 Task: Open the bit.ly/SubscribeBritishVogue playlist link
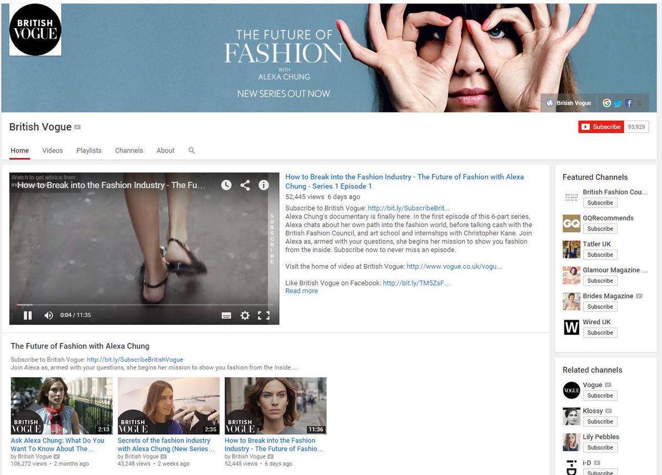(x=135, y=360)
